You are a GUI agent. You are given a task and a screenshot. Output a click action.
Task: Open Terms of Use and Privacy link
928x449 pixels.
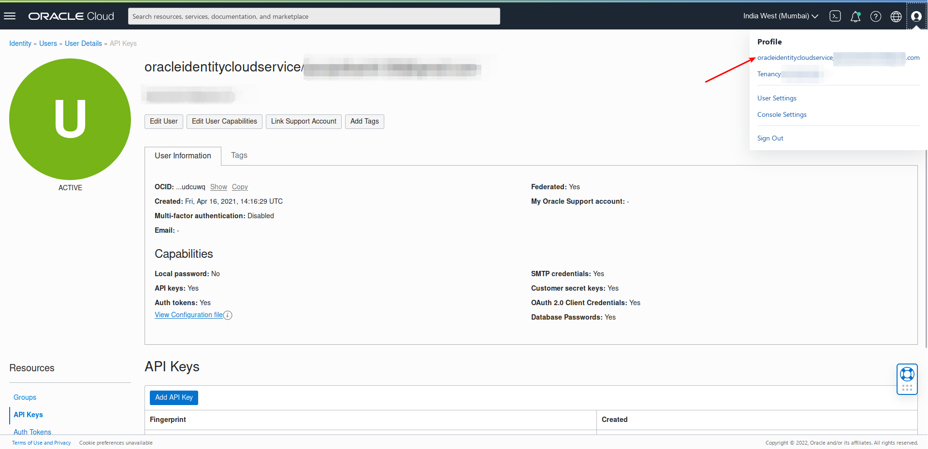pos(42,443)
